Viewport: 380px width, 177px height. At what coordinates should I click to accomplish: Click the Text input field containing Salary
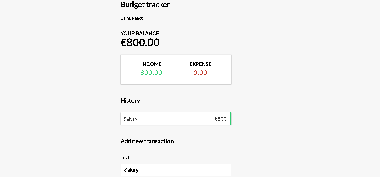(x=176, y=170)
